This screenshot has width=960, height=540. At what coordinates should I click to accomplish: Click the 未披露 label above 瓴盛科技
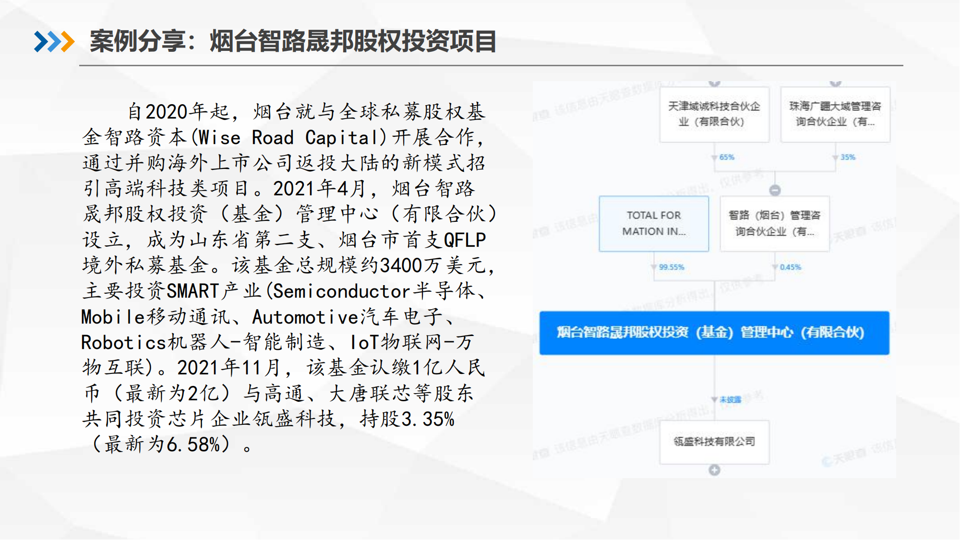coord(730,400)
